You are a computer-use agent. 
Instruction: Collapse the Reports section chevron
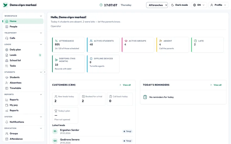(x=41, y=94)
